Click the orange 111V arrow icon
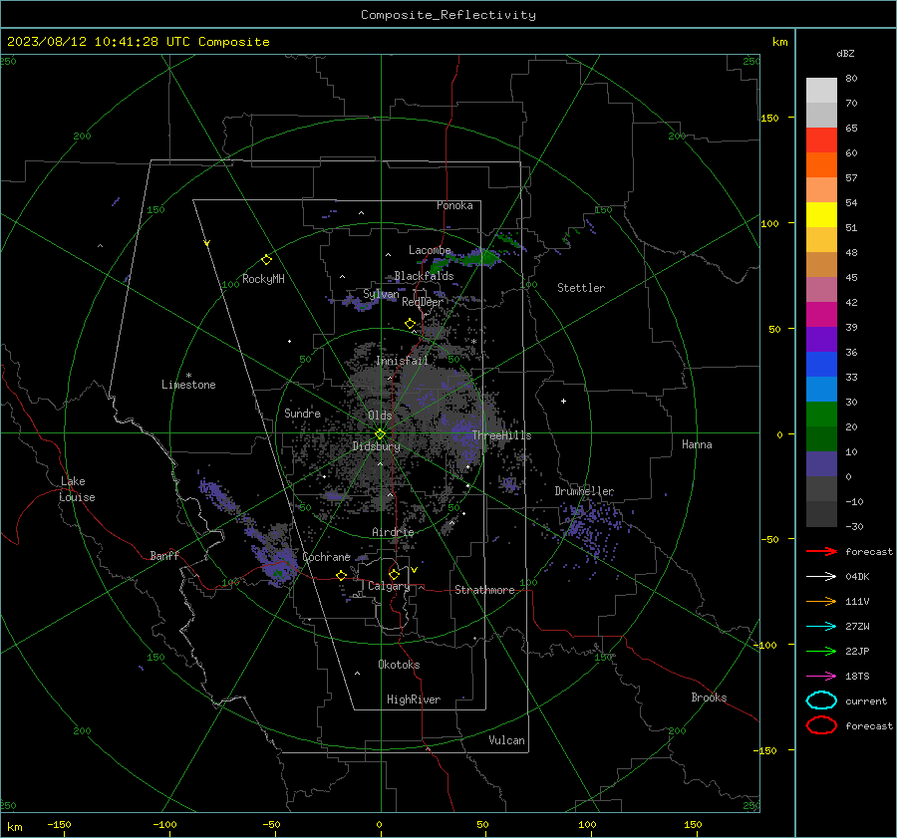This screenshot has width=897, height=838. 821,601
